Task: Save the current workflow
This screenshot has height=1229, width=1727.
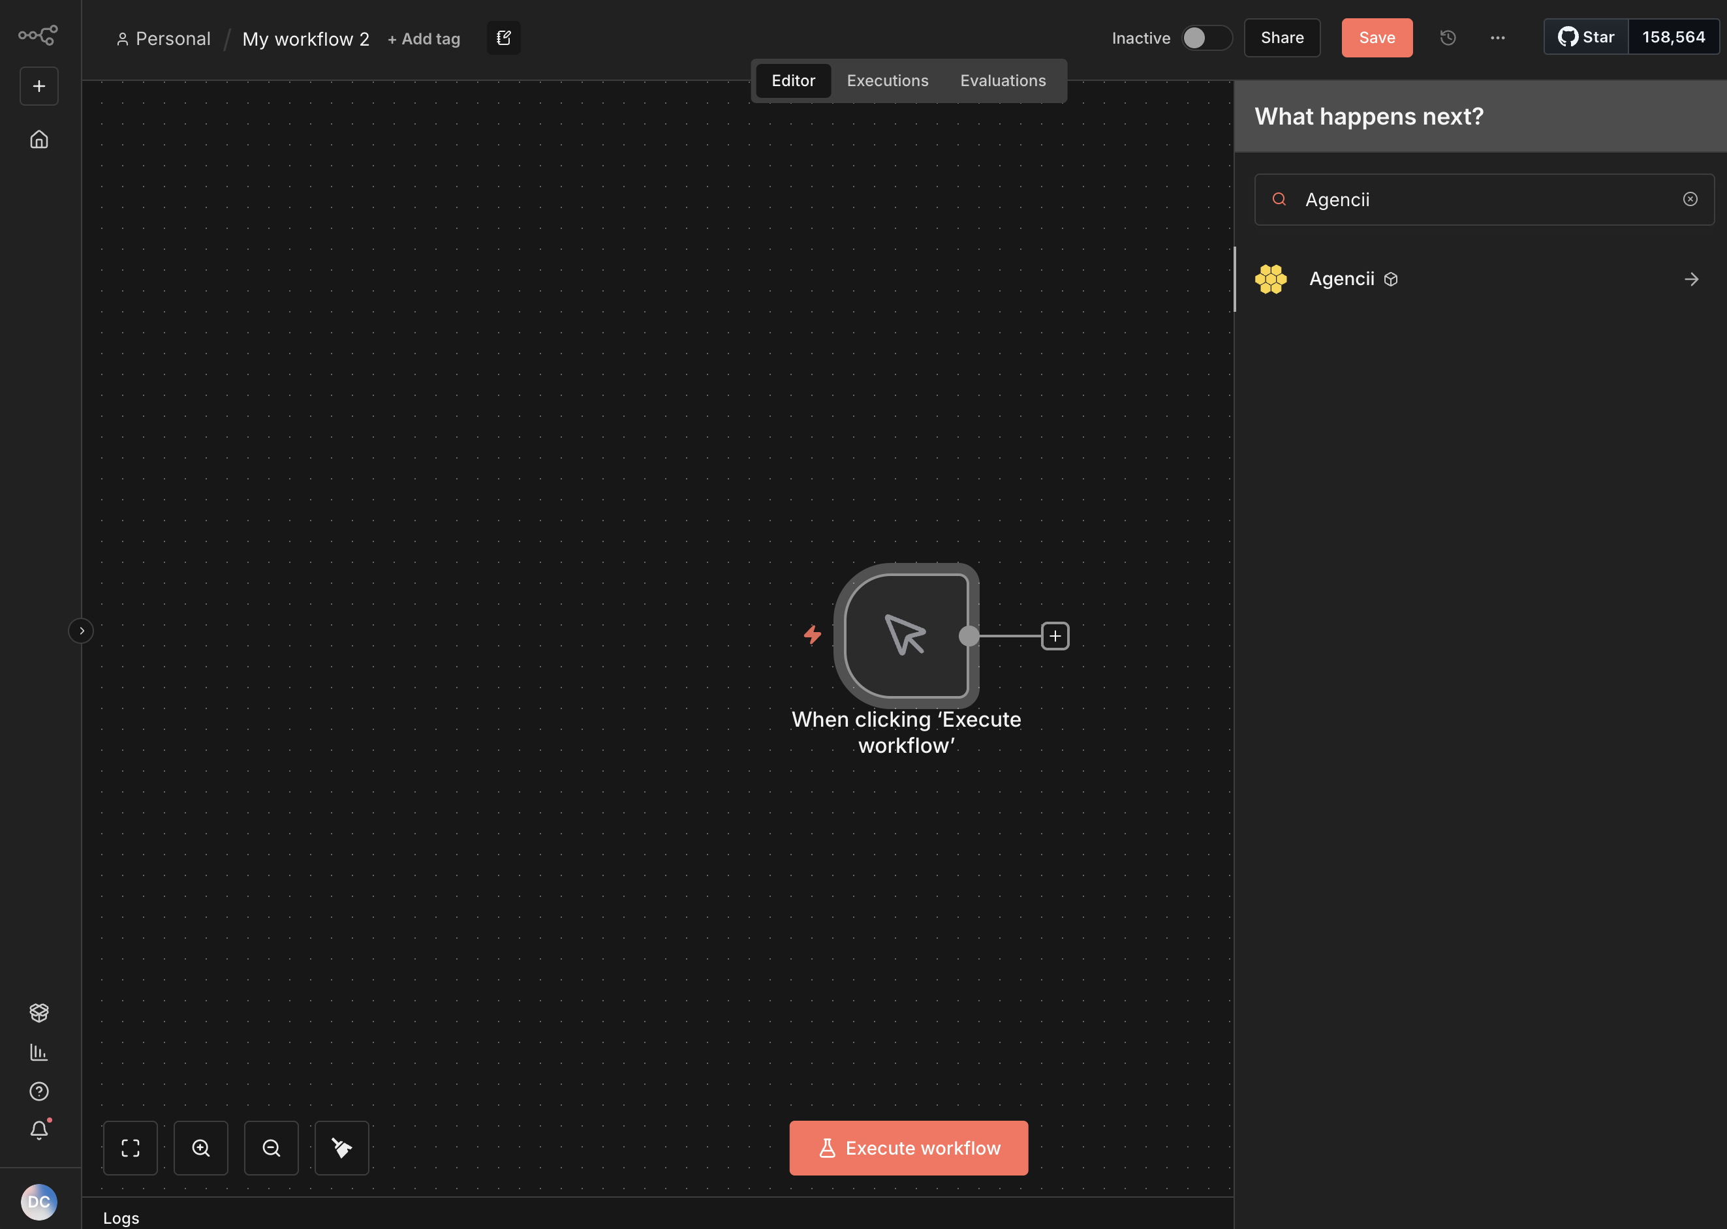Action: [x=1377, y=37]
